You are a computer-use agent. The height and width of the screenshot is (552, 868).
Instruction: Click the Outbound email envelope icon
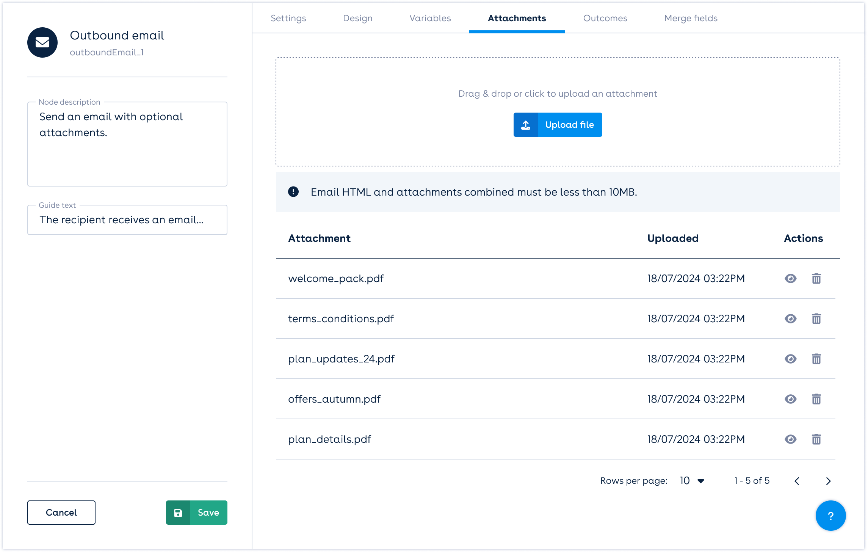click(42, 42)
